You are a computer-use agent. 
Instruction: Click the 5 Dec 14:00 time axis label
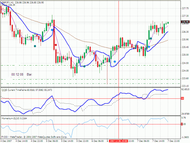[67, 141]
